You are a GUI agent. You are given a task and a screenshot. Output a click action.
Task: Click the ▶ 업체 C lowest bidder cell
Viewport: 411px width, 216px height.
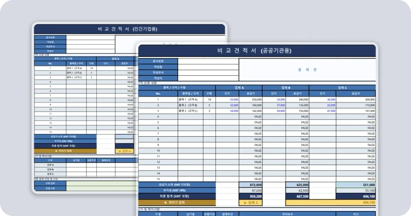[251, 203]
